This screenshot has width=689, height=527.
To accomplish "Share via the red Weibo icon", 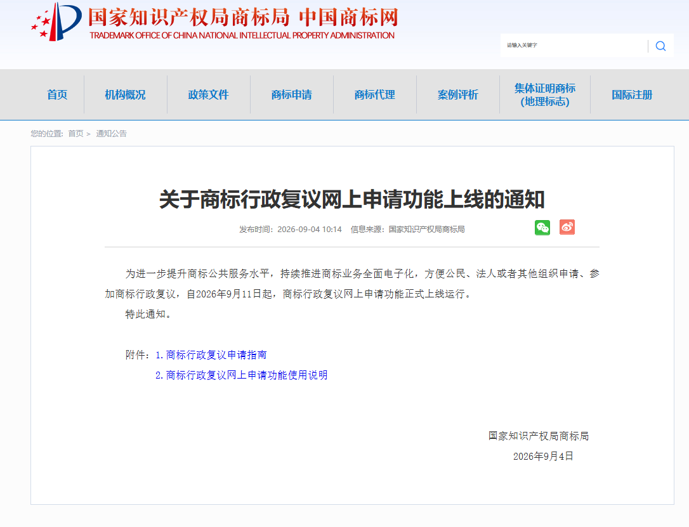I will [567, 227].
